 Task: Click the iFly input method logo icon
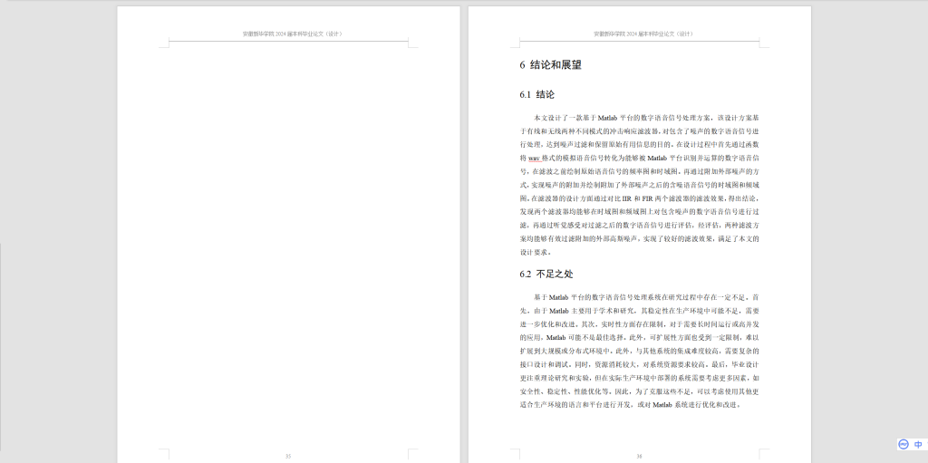tap(904, 444)
